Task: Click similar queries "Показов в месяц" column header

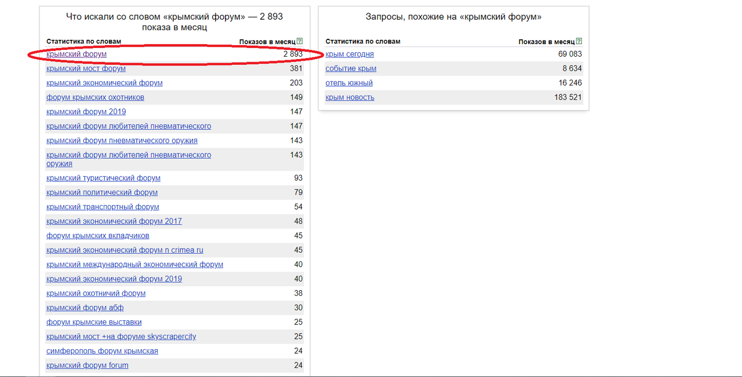Action: (547, 42)
